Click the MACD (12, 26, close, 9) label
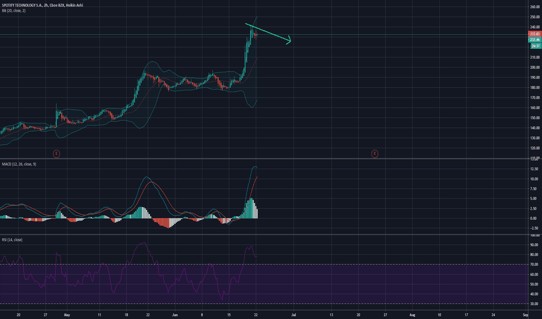Screen dimensions: 542x319 coord(19,164)
